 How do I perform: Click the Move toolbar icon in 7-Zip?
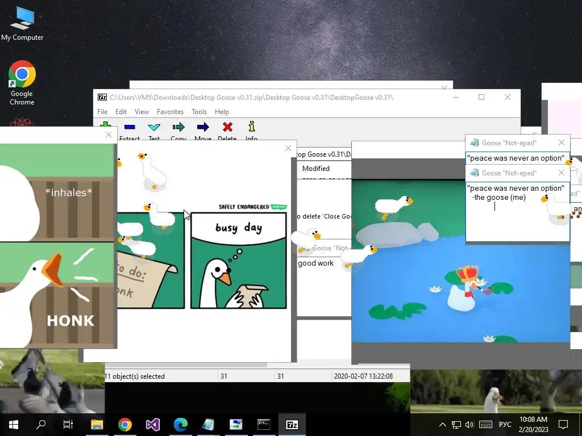click(203, 131)
